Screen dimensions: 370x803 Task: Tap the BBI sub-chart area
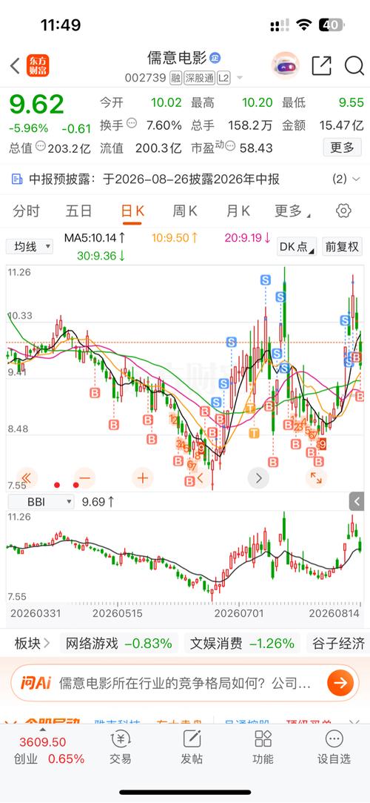coord(184,557)
